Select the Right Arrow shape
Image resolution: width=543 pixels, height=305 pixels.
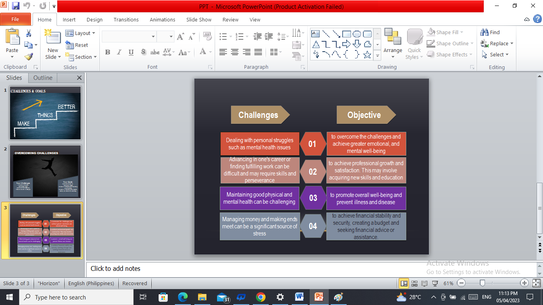(x=347, y=44)
